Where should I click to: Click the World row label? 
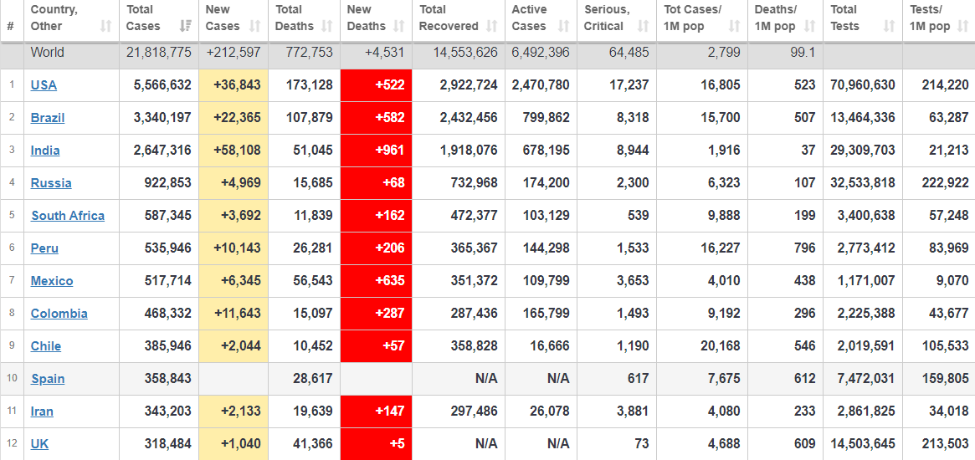[47, 53]
